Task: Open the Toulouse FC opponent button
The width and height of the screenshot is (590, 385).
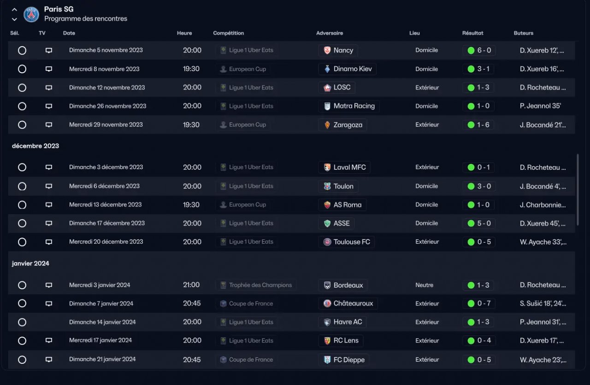Action: point(347,242)
